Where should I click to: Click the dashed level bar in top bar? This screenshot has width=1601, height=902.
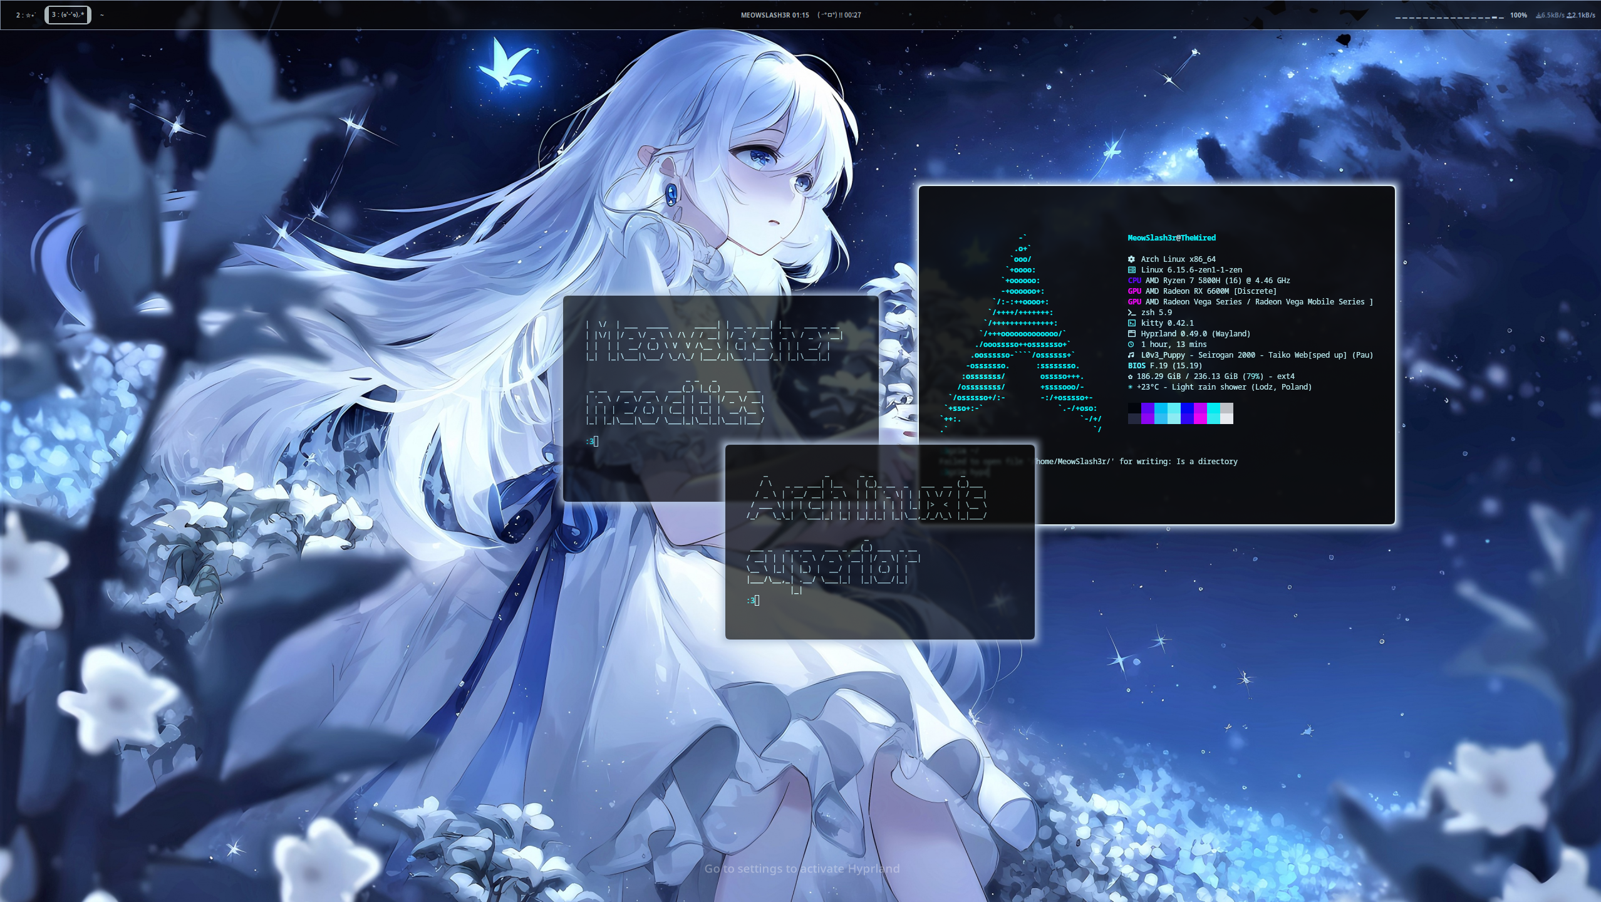[x=1449, y=16]
